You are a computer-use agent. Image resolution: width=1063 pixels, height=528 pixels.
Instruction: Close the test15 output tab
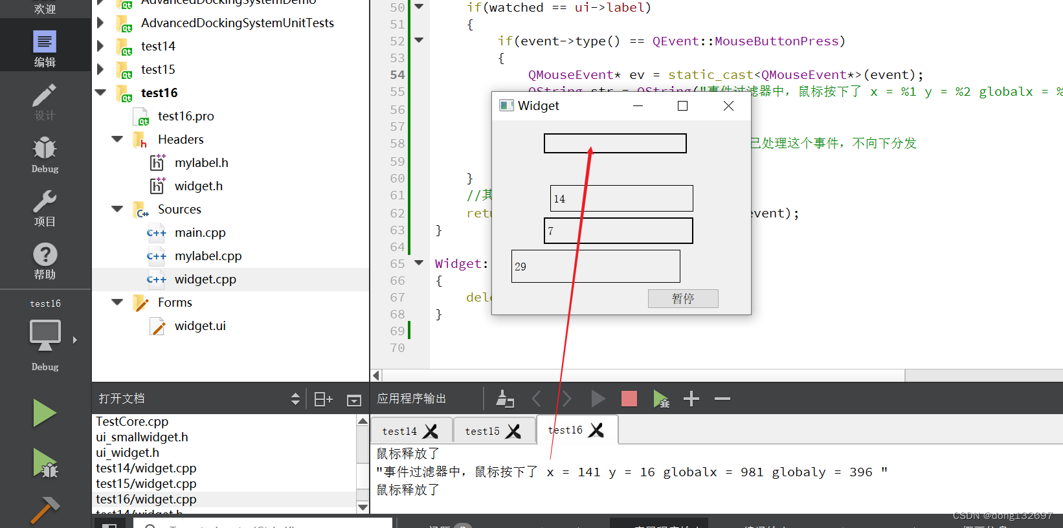513,431
